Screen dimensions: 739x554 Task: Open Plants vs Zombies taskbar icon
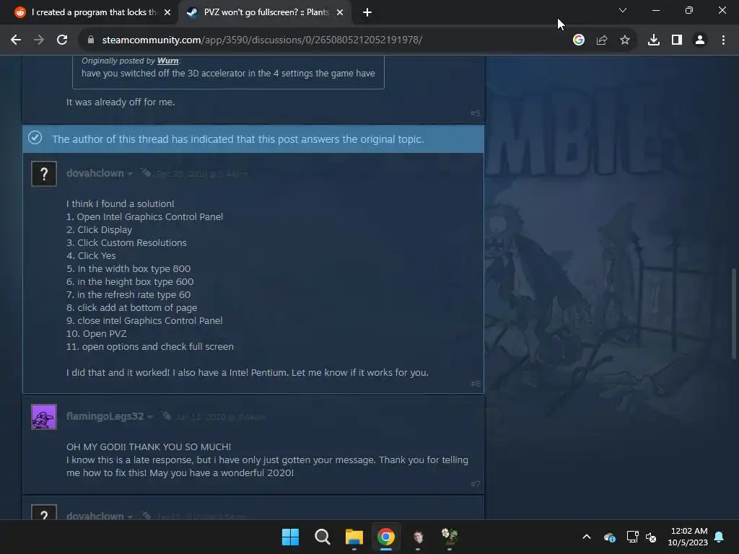[450, 537]
